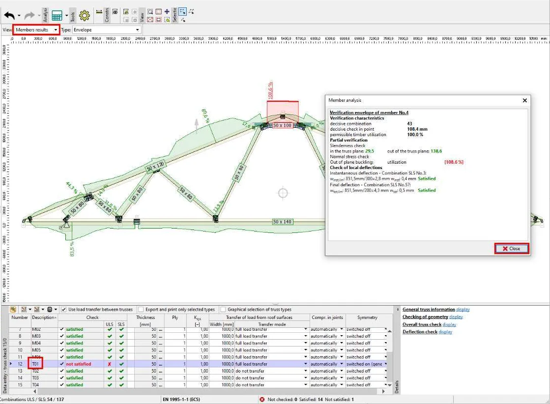Run analysis with the calculator icon

pos(57,15)
